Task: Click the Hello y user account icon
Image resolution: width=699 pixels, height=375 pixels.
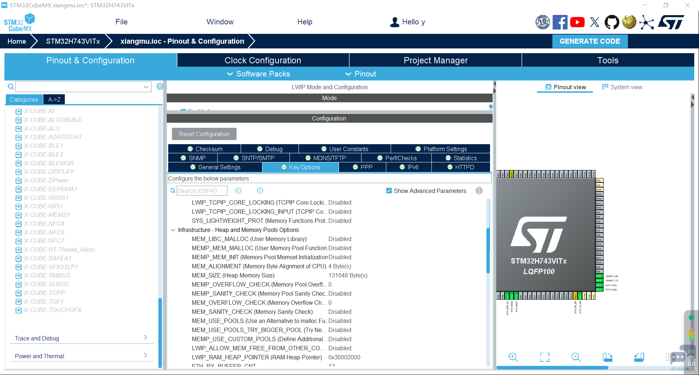Action: click(x=395, y=22)
